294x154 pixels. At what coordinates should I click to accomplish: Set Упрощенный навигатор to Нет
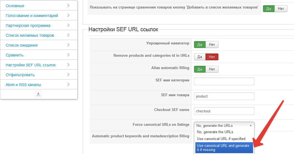click(212, 45)
